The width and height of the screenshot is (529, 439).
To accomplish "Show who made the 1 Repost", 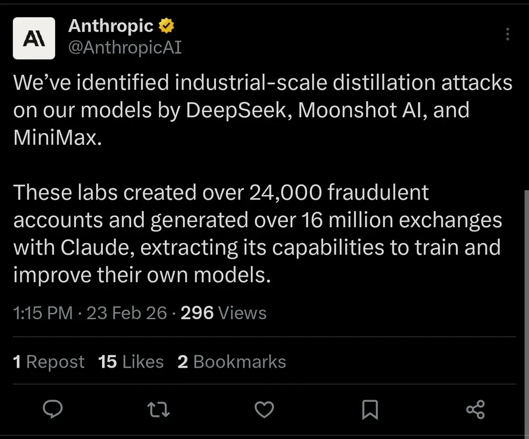I will click(x=49, y=362).
